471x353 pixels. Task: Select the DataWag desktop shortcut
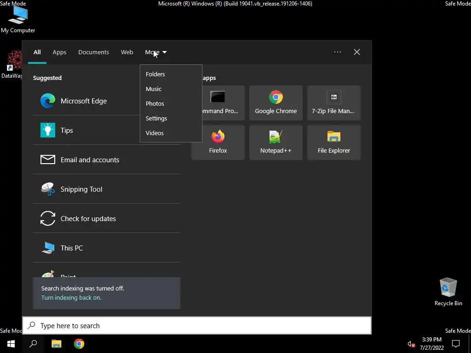[11, 64]
